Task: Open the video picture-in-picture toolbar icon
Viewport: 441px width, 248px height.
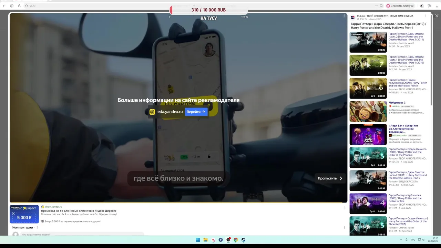Action: pos(422,6)
